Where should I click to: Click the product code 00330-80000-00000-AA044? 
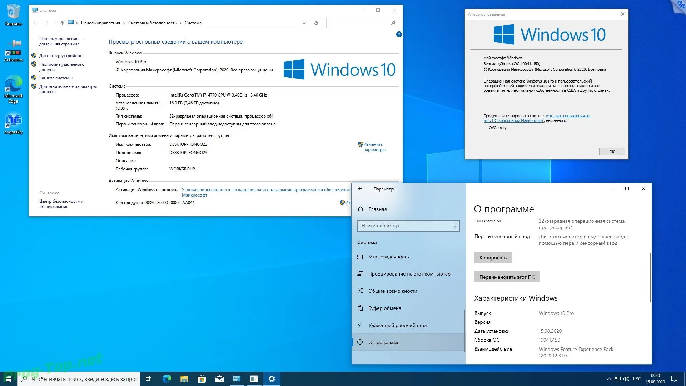[x=169, y=203]
